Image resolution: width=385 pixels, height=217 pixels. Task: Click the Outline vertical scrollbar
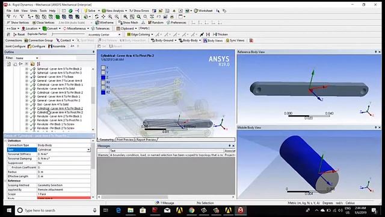click(93, 99)
